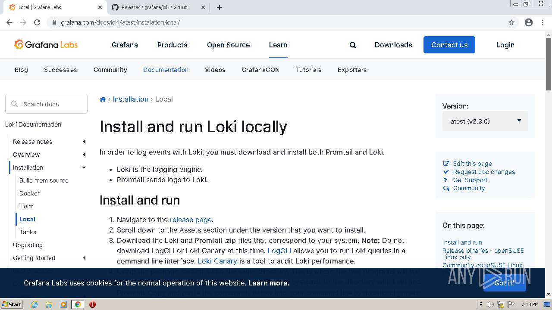This screenshot has width=552, height=310.
Task: Click the home icon in breadcrumbs
Action: (x=103, y=99)
